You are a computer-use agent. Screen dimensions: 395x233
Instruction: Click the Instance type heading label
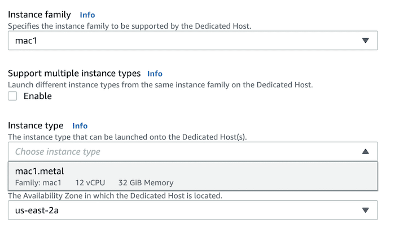coord(36,126)
